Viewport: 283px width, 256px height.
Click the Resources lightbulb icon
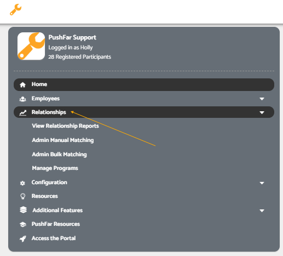[22, 196]
